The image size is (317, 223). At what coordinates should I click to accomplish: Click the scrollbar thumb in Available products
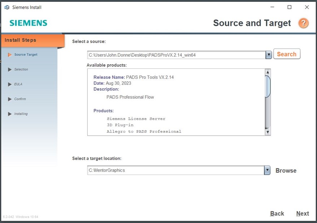(x=268, y=86)
